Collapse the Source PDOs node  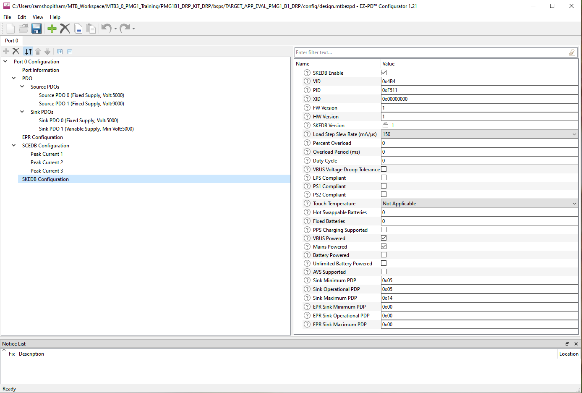pos(22,86)
